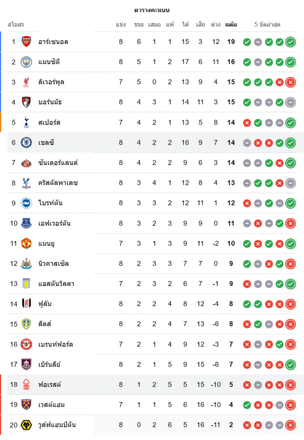This screenshot has height=440, width=304.
Task: Click the Tottenham Spurs club crest
Action: 26,122
